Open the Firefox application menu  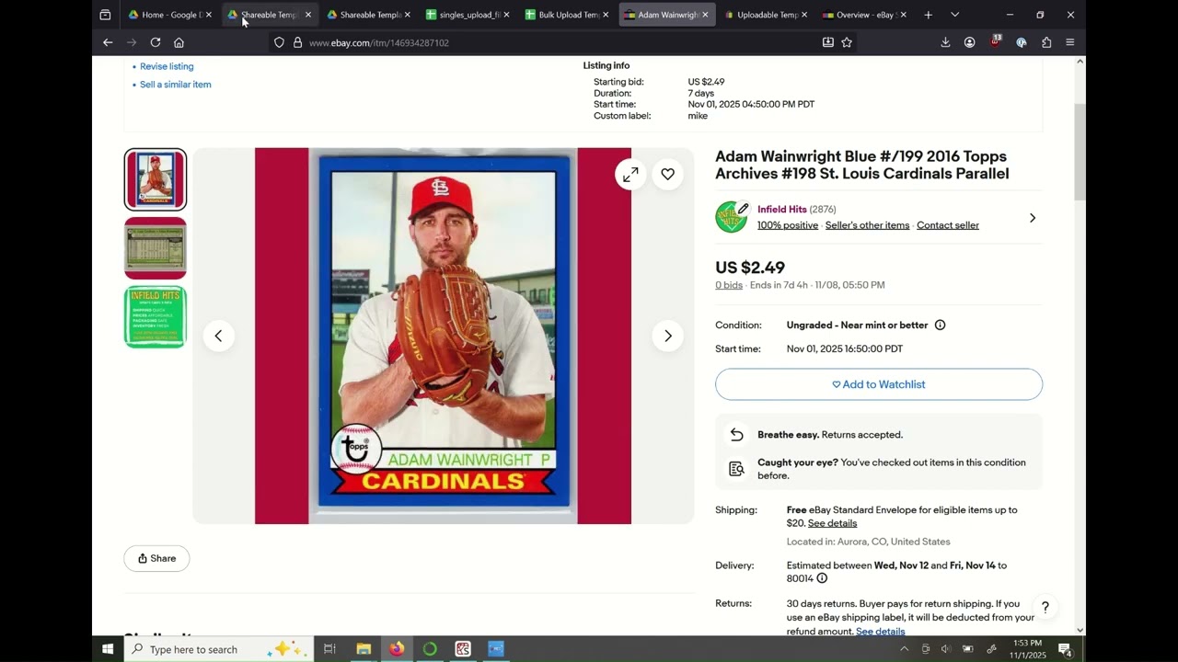coord(1069,42)
